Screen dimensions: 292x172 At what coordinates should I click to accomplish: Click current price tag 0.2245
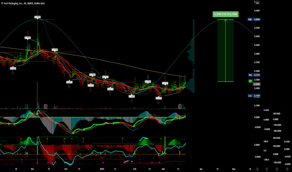257,84
